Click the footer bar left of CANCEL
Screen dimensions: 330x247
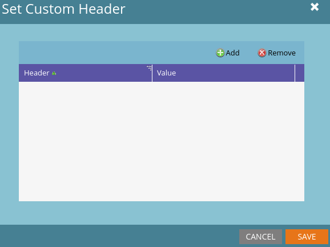click(119, 236)
